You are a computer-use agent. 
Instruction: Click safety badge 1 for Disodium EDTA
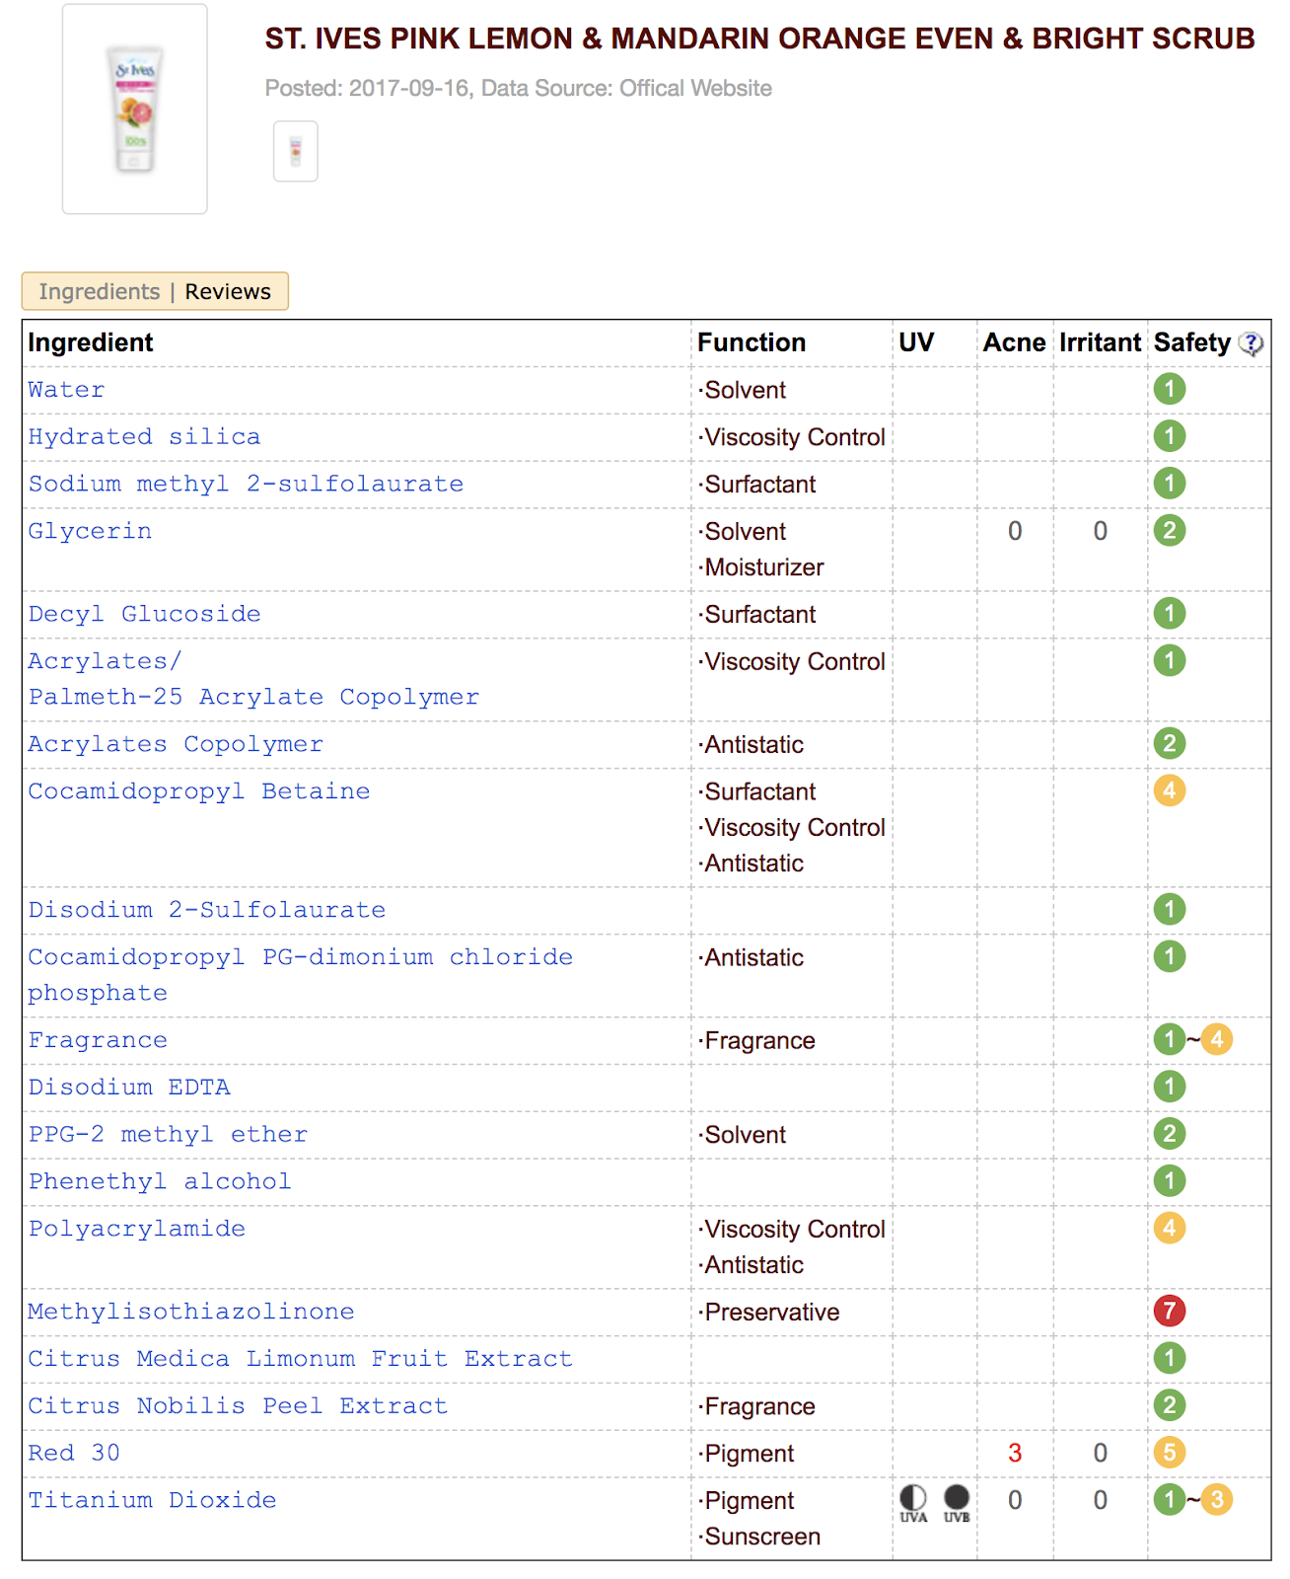(x=1170, y=1087)
